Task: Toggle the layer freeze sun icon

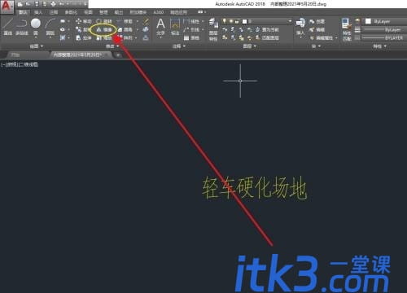Action: pyautogui.click(x=231, y=21)
